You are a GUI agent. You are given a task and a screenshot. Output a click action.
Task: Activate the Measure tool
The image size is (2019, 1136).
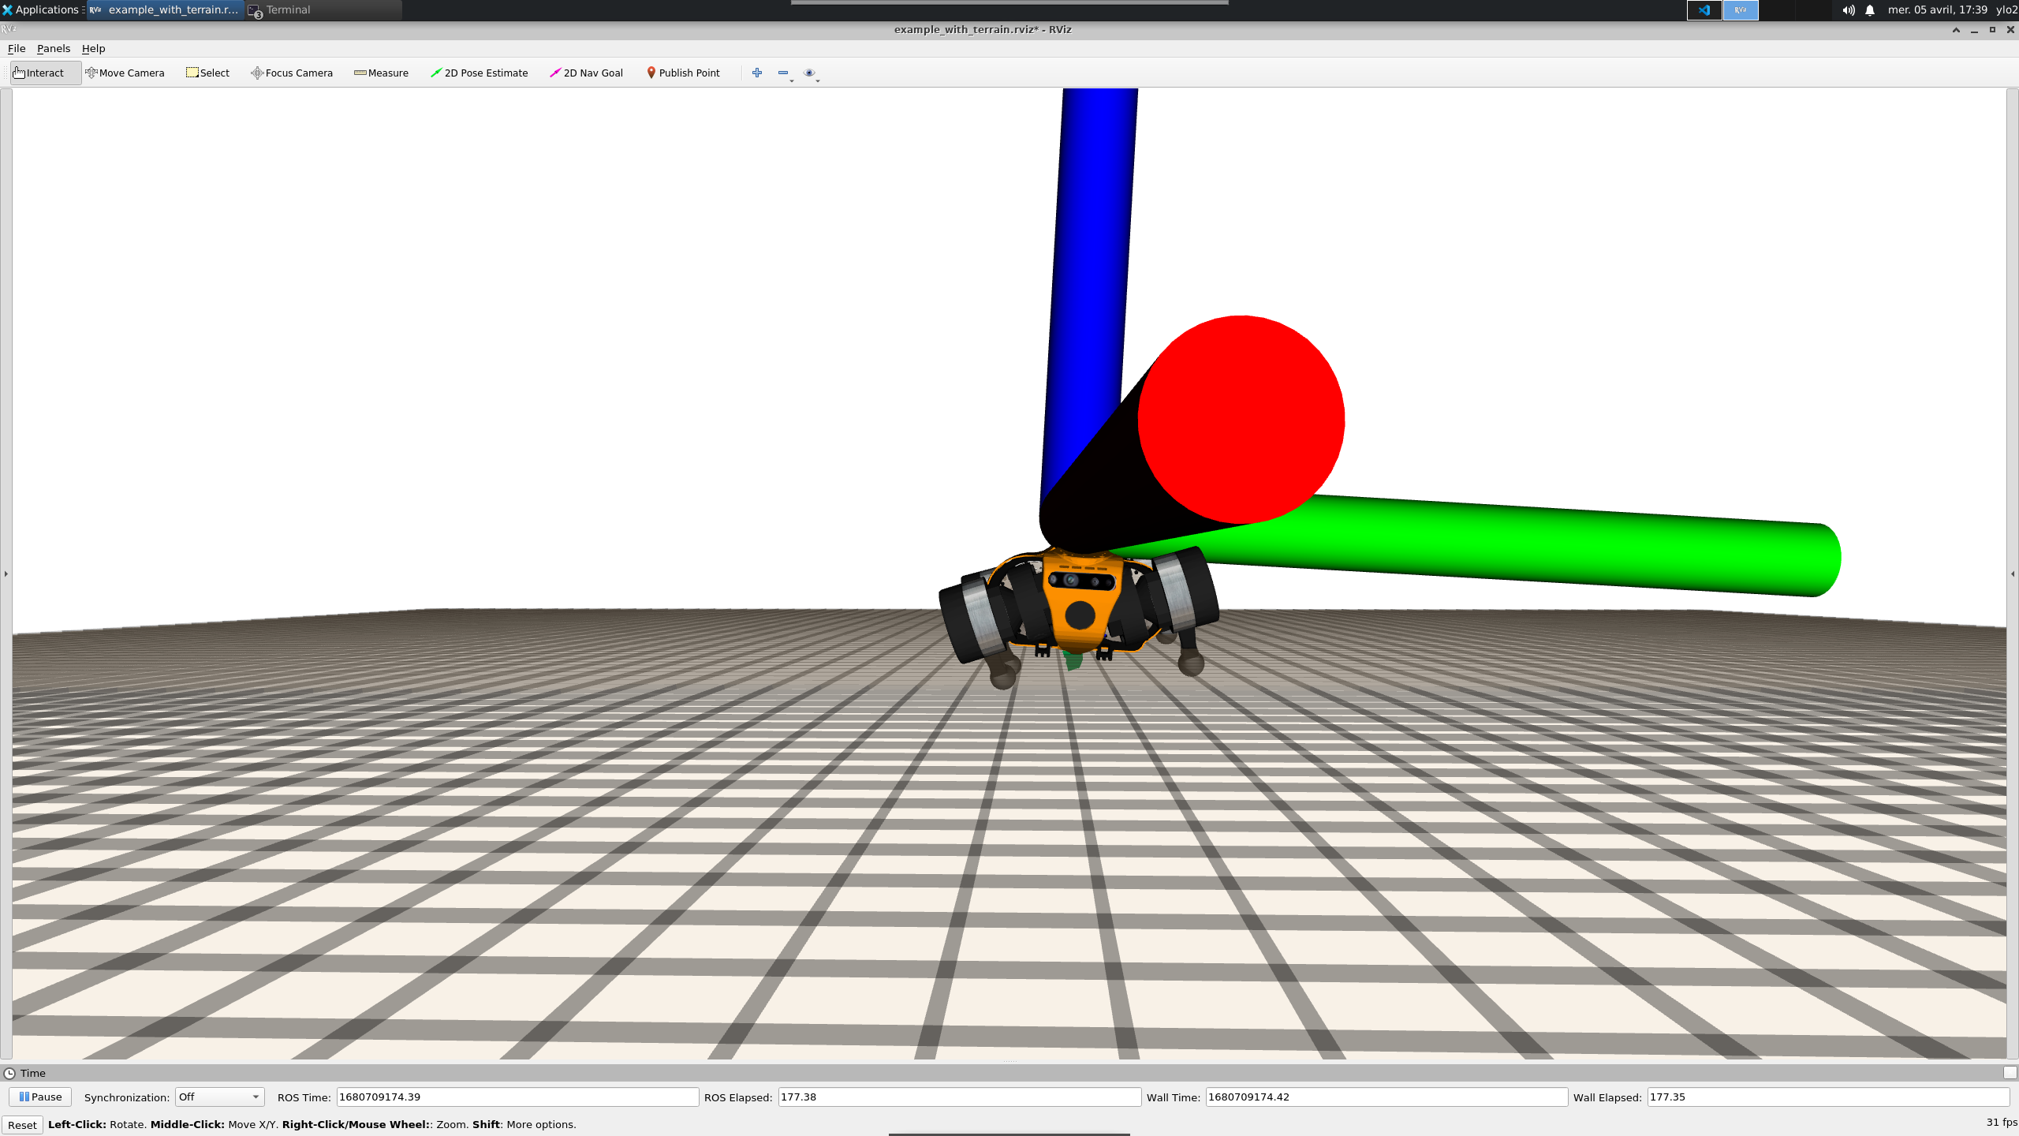[382, 73]
